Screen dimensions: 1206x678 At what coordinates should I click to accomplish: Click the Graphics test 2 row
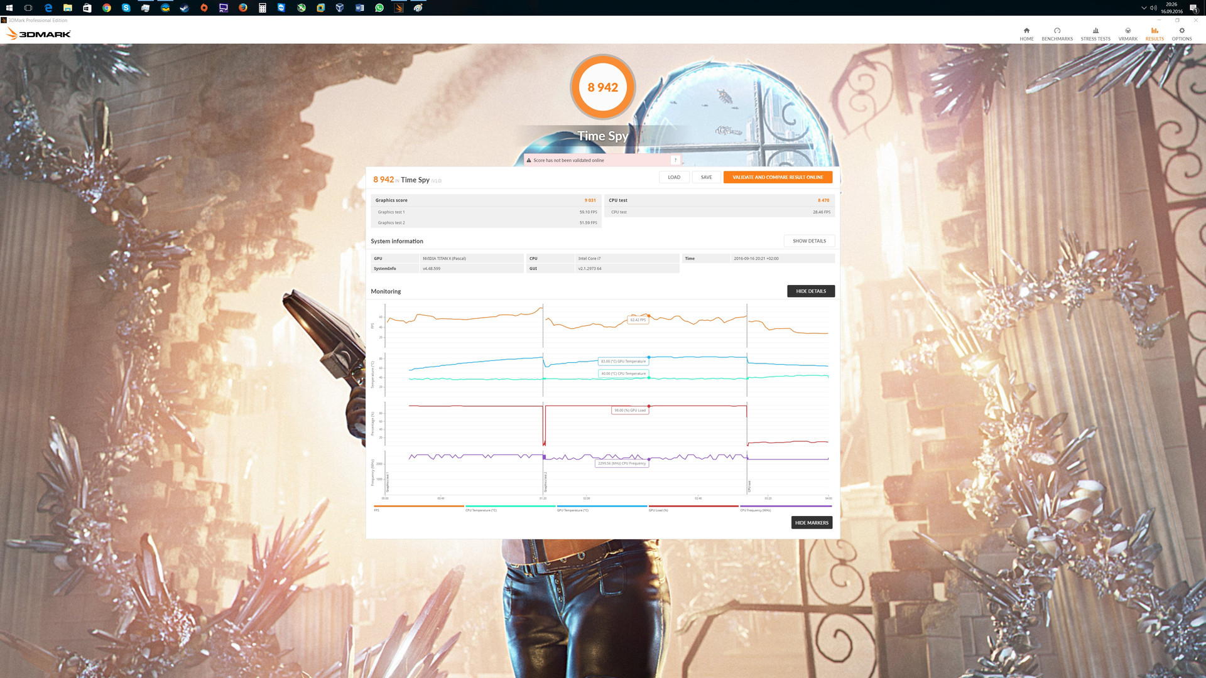point(486,223)
